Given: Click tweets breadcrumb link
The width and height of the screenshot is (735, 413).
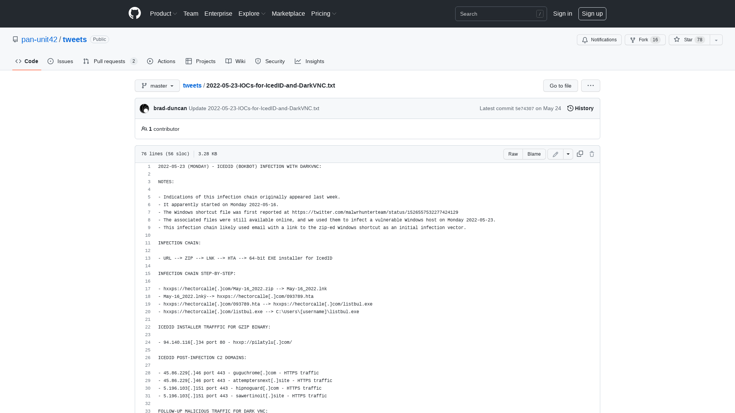Looking at the screenshot, I should 192,85.
